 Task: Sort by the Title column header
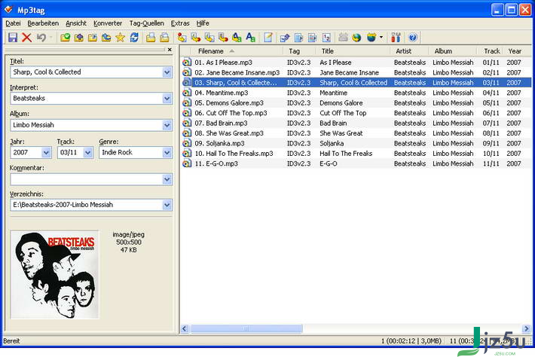click(x=353, y=51)
